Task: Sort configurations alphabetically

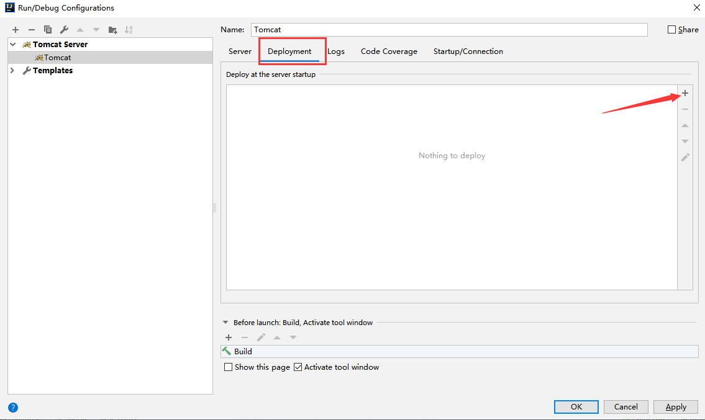Action: 129,30
